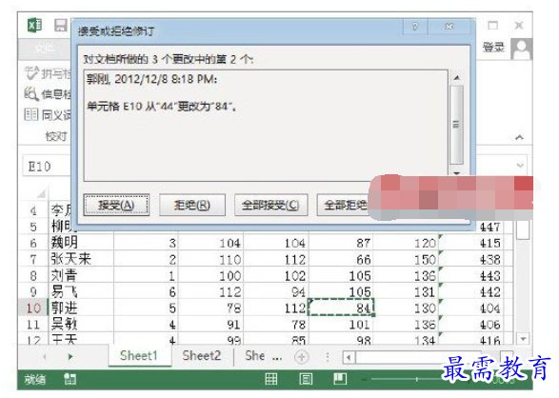
Task: Close the Accept or Reject Revisions dialog
Action: click(449, 27)
